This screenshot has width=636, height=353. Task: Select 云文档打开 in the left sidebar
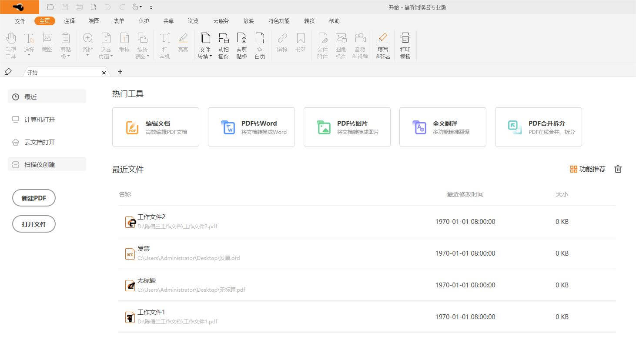point(40,142)
